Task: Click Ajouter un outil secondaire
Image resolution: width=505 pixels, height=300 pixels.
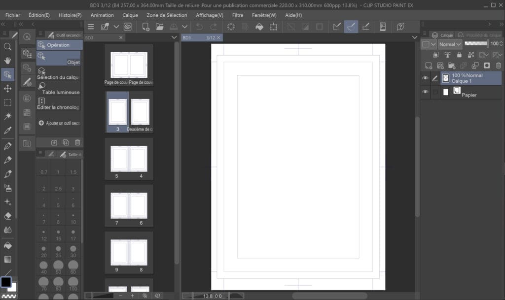Action: (x=59, y=123)
